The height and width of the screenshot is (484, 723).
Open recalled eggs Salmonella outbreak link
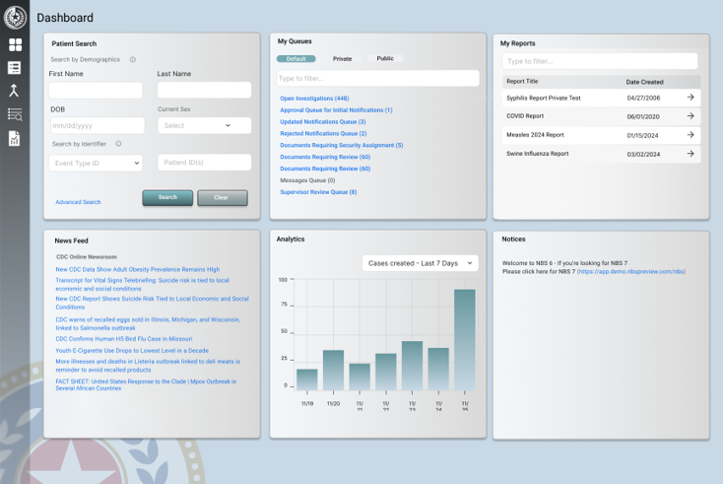[148, 323]
